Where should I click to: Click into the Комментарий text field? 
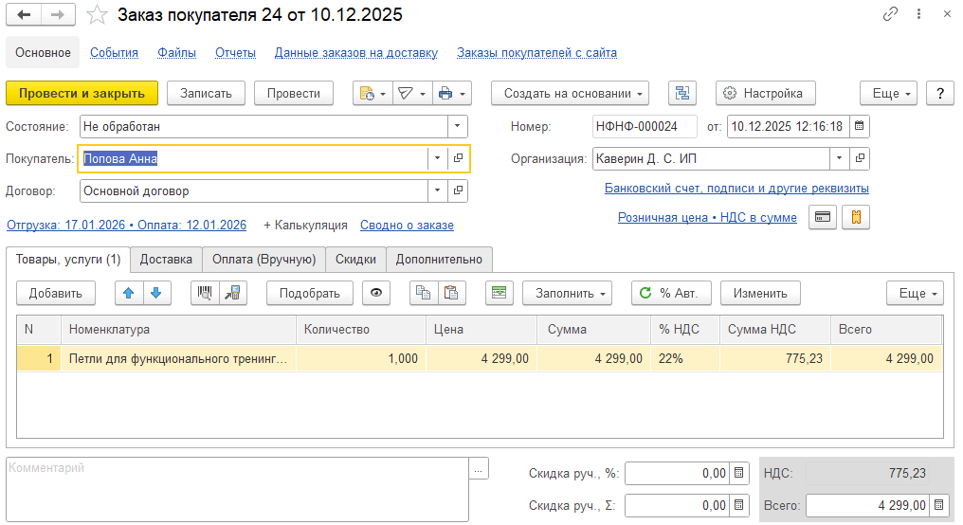click(237, 489)
